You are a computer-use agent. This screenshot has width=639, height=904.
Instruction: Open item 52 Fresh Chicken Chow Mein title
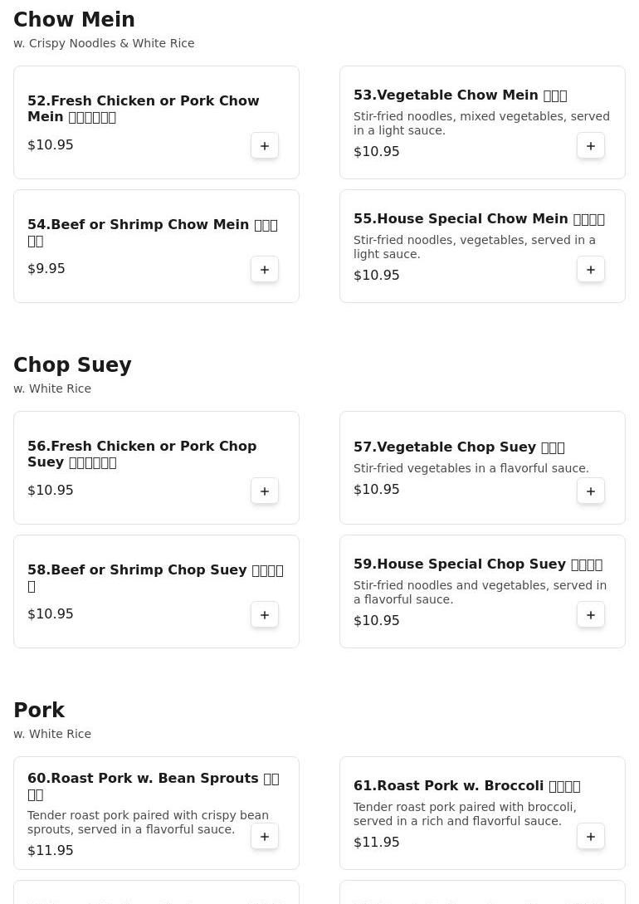pos(144,109)
